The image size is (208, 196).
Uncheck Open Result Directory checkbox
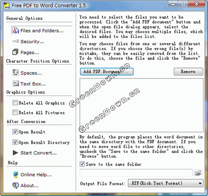15,142
